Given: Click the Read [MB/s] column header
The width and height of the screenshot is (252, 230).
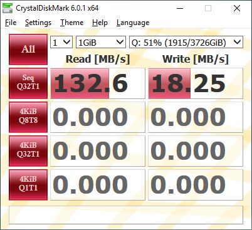Looking at the screenshot, I should [x=98, y=59].
